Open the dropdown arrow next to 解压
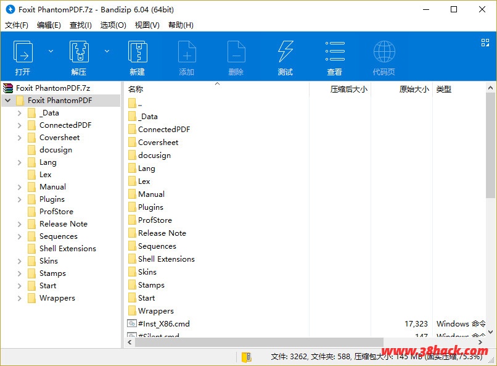Viewport: 497px width, 366px height. (x=107, y=51)
